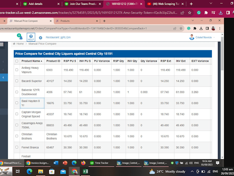This screenshot has width=234, height=176.
Task: Bookmark page with inner address bar star
Action: pos(181,28)
